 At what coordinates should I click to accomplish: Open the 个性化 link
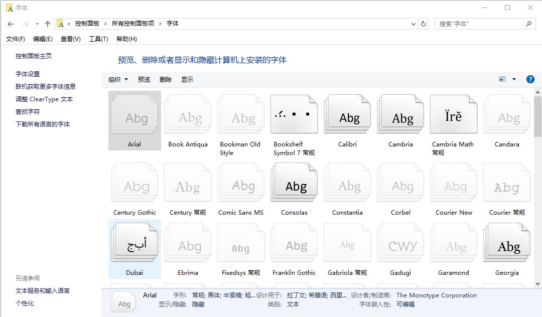pos(25,303)
